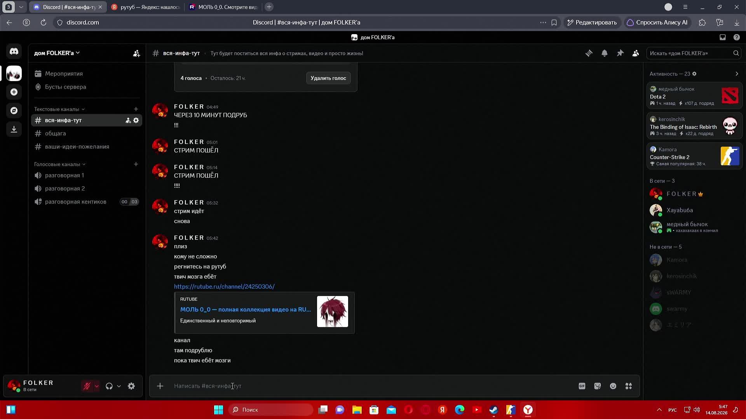Create invite for вся-инфа-тут channel
The height and width of the screenshot is (419, 746).
tap(128, 120)
